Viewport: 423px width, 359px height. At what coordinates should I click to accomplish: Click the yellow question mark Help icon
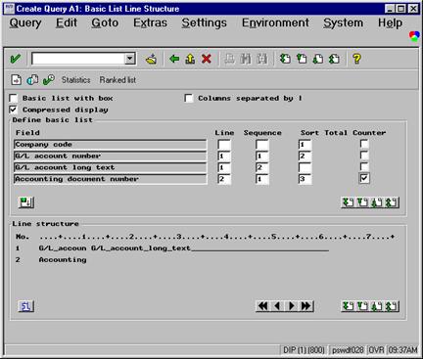click(356, 59)
